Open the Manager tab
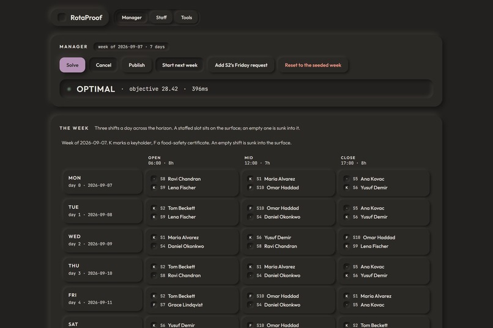The height and width of the screenshot is (328, 493). [132, 18]
